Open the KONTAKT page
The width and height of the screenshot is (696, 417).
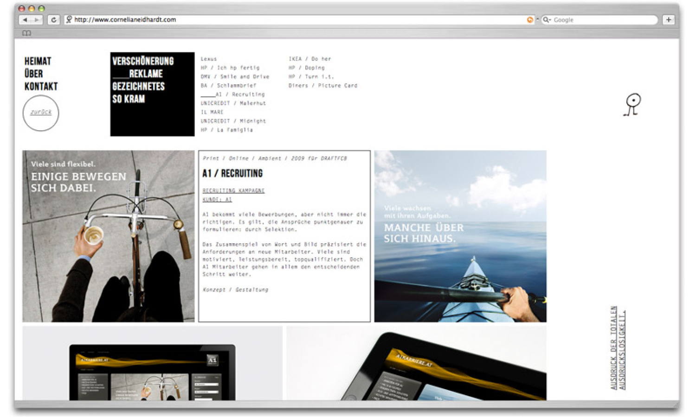pos(40,86)
